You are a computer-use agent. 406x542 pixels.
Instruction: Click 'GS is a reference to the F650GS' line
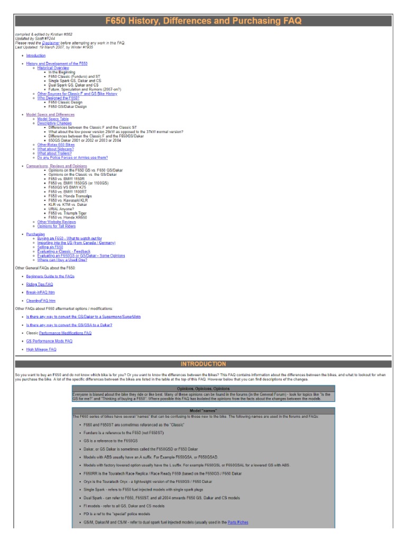click(110, 441)
